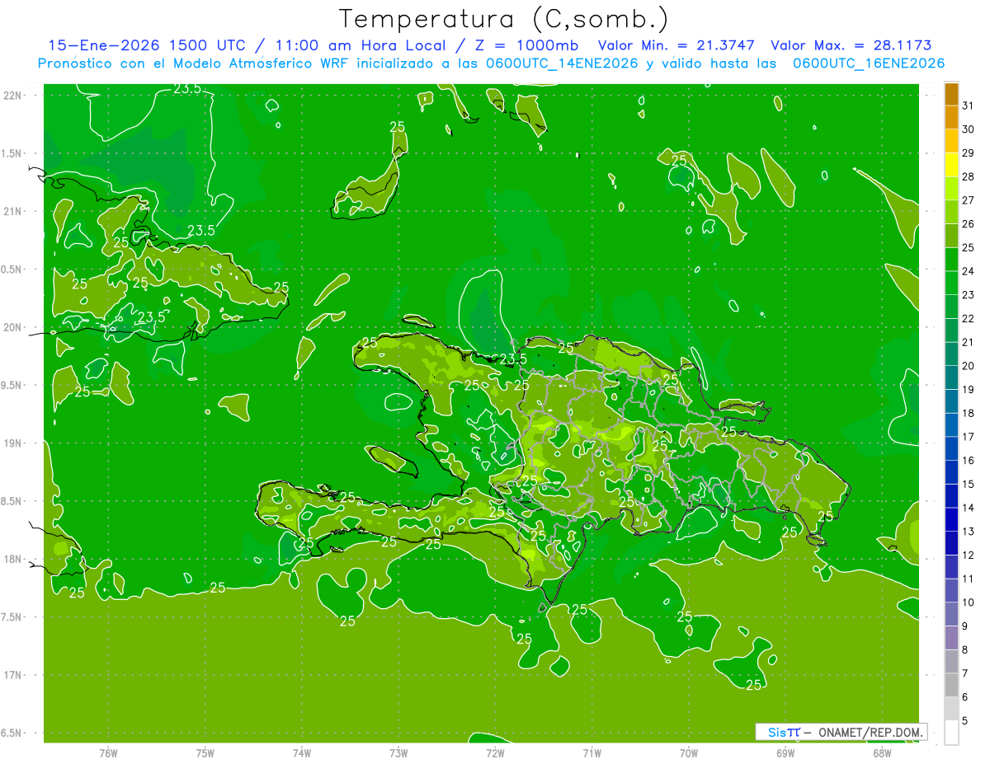Pick the yellow swatch between legend values 28 and 29
The width and height of the screenshot is (990, 764).
coord(952,166)
